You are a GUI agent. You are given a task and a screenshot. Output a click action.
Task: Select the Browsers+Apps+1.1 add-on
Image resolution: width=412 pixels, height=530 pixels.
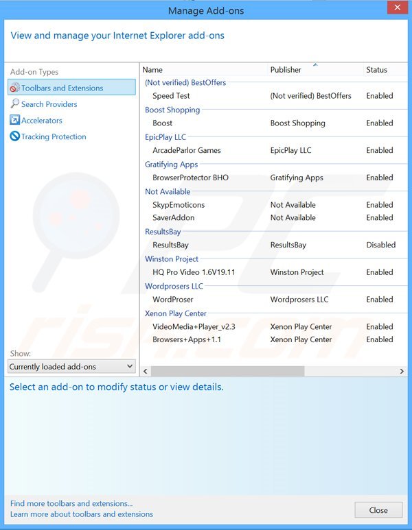(x=274, y=339)
